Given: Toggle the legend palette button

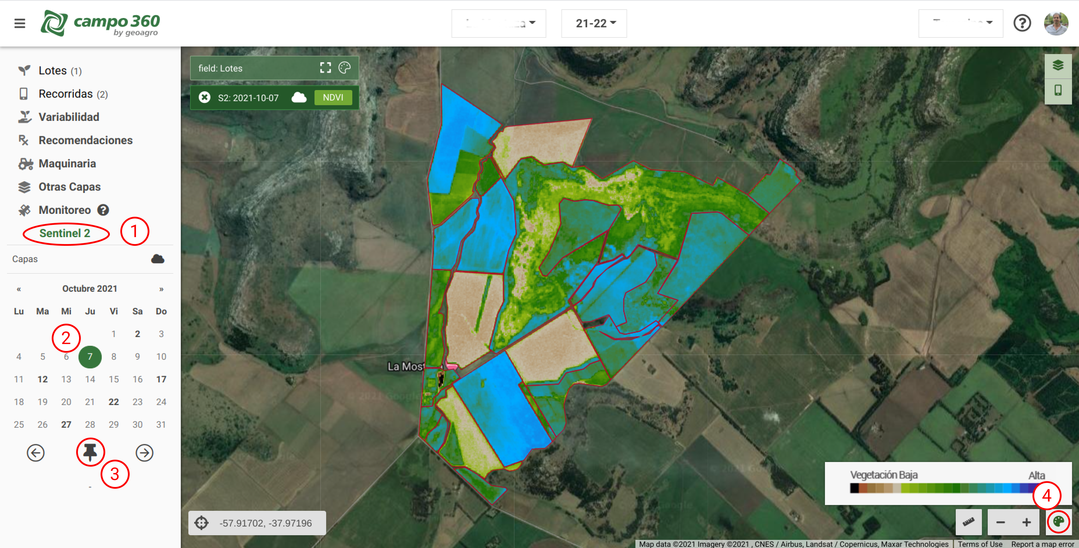Looking at the screenshot, I should pos(1058,522).
